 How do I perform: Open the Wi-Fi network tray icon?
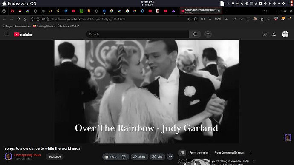[x=279, y=3]
